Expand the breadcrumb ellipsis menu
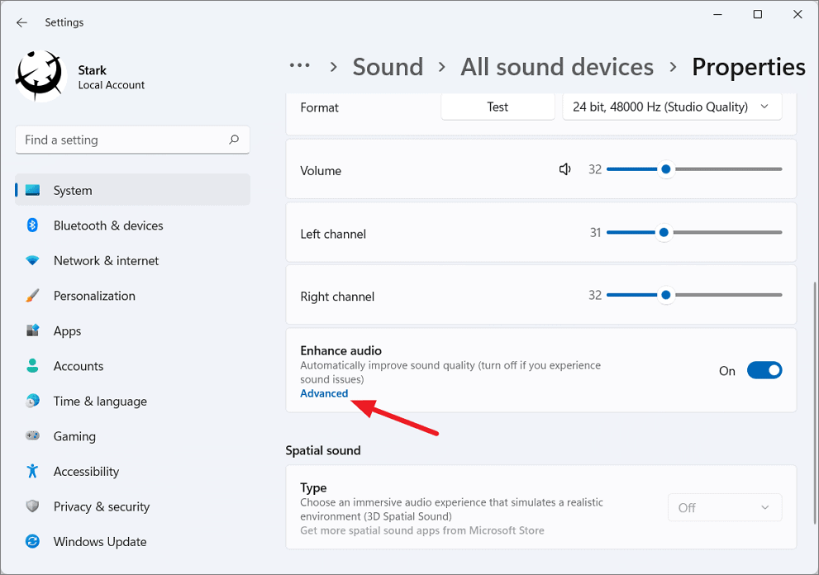Screen dimensions: 819x575 300,66
